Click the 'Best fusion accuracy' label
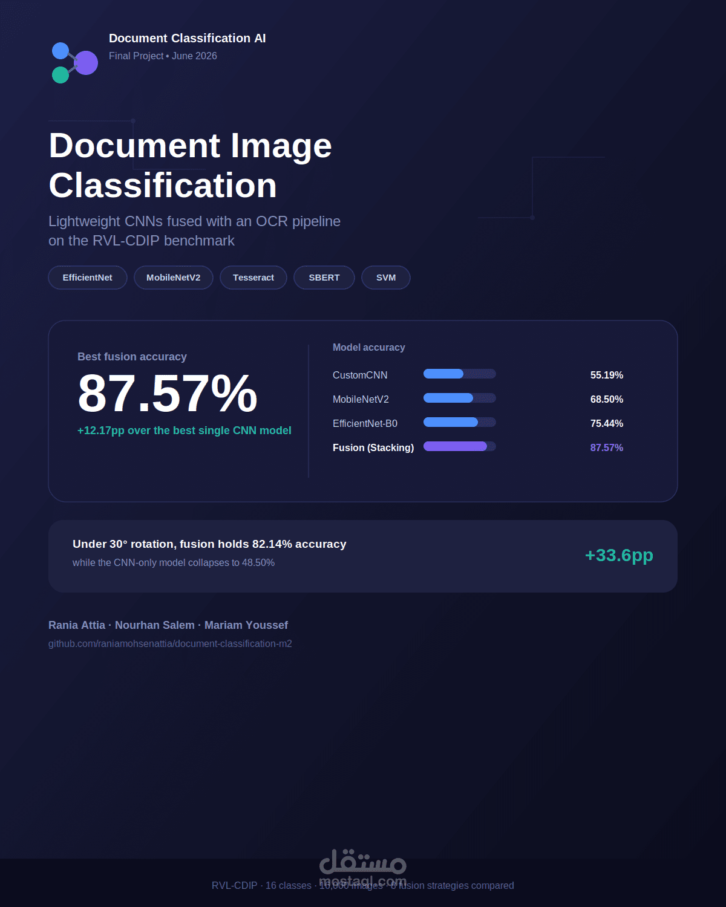 pyautogui.click(x=132, y=357)
